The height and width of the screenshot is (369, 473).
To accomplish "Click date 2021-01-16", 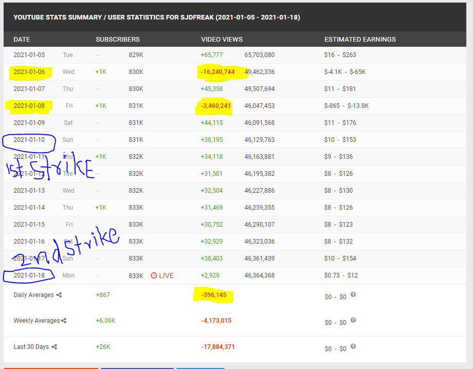I will point(29,242).
